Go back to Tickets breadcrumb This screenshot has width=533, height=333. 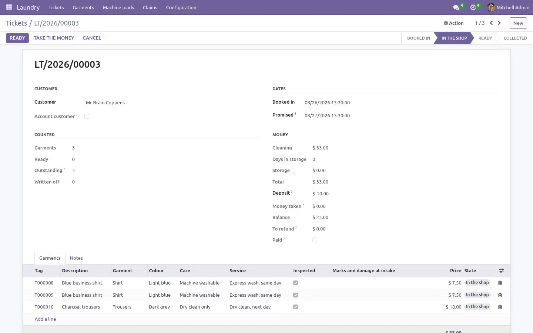[16, 23]
